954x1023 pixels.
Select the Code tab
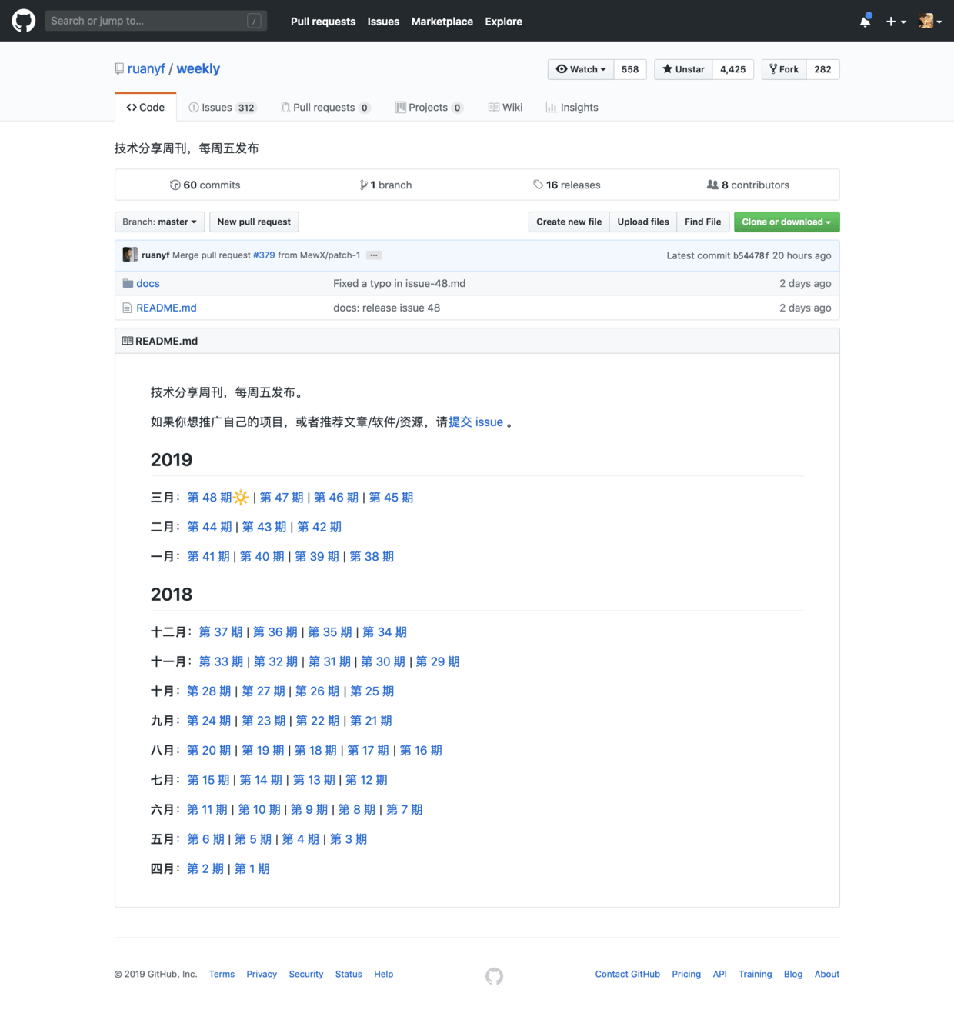click(x=145, y=107)
